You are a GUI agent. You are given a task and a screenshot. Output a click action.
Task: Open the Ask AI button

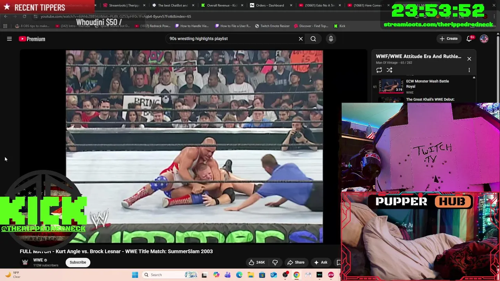(x=321, y=262)
